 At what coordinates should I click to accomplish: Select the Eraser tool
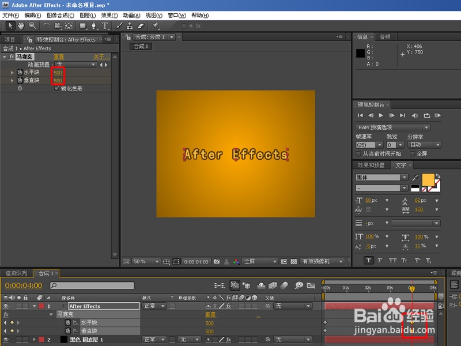[x=141, y=26]
